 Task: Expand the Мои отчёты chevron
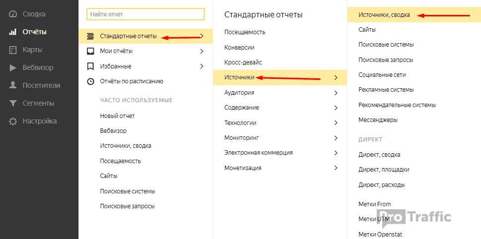click(202, 51)
